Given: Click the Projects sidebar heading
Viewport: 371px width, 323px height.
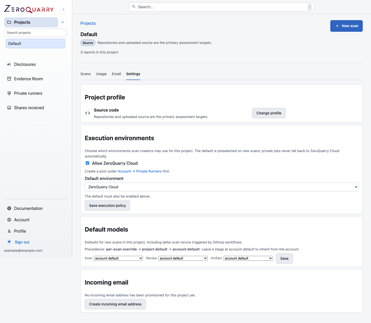Looking at the screenshot, I should point(31,22).
